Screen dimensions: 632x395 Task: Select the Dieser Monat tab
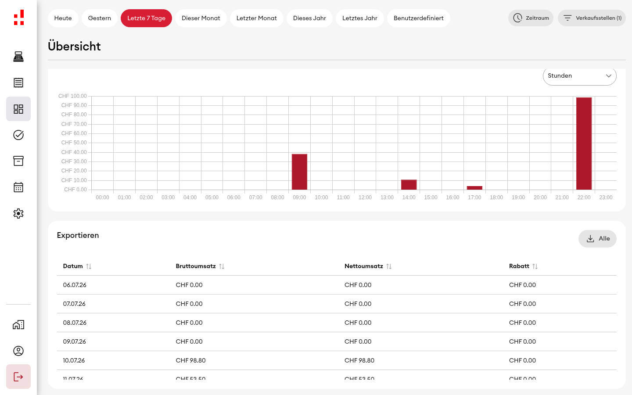201,18
